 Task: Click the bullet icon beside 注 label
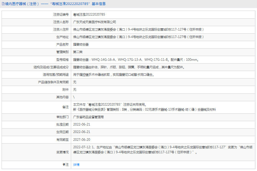(64, 164)
